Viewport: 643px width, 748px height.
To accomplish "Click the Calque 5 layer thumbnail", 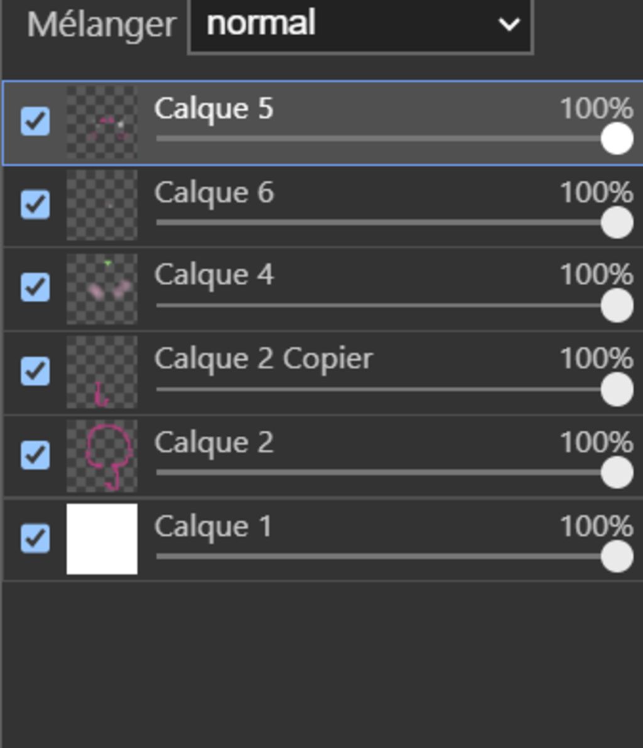I will 102,122.
